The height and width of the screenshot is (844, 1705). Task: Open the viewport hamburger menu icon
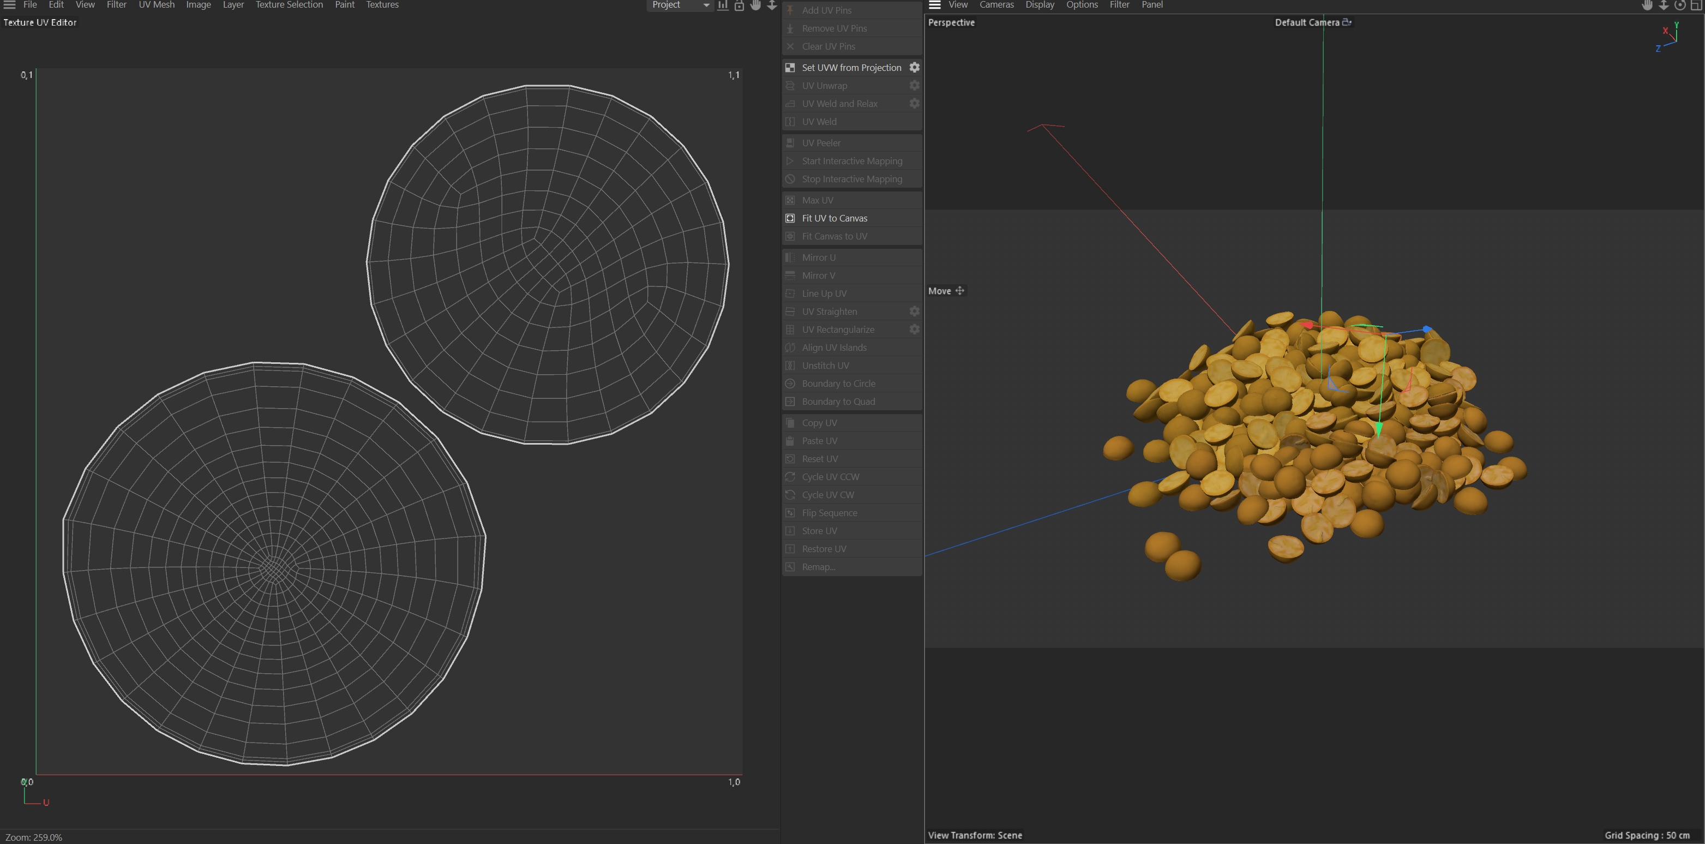coord(934,4)
